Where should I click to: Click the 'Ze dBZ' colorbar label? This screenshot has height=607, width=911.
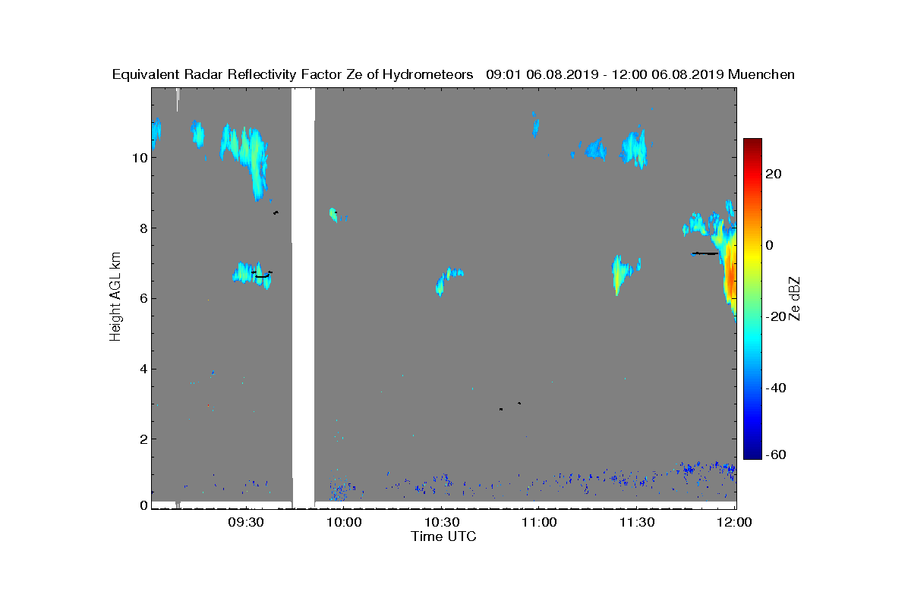click(x=796, y=297)
